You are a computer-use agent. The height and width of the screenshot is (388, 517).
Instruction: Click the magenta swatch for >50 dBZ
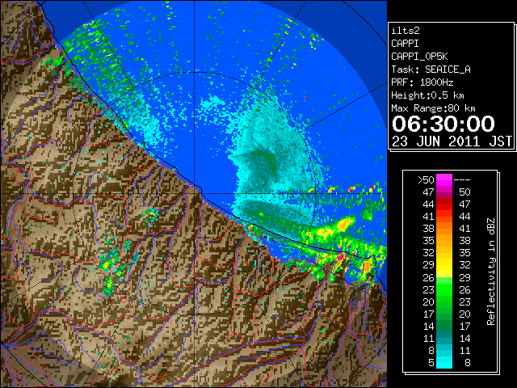coord(443,180)
